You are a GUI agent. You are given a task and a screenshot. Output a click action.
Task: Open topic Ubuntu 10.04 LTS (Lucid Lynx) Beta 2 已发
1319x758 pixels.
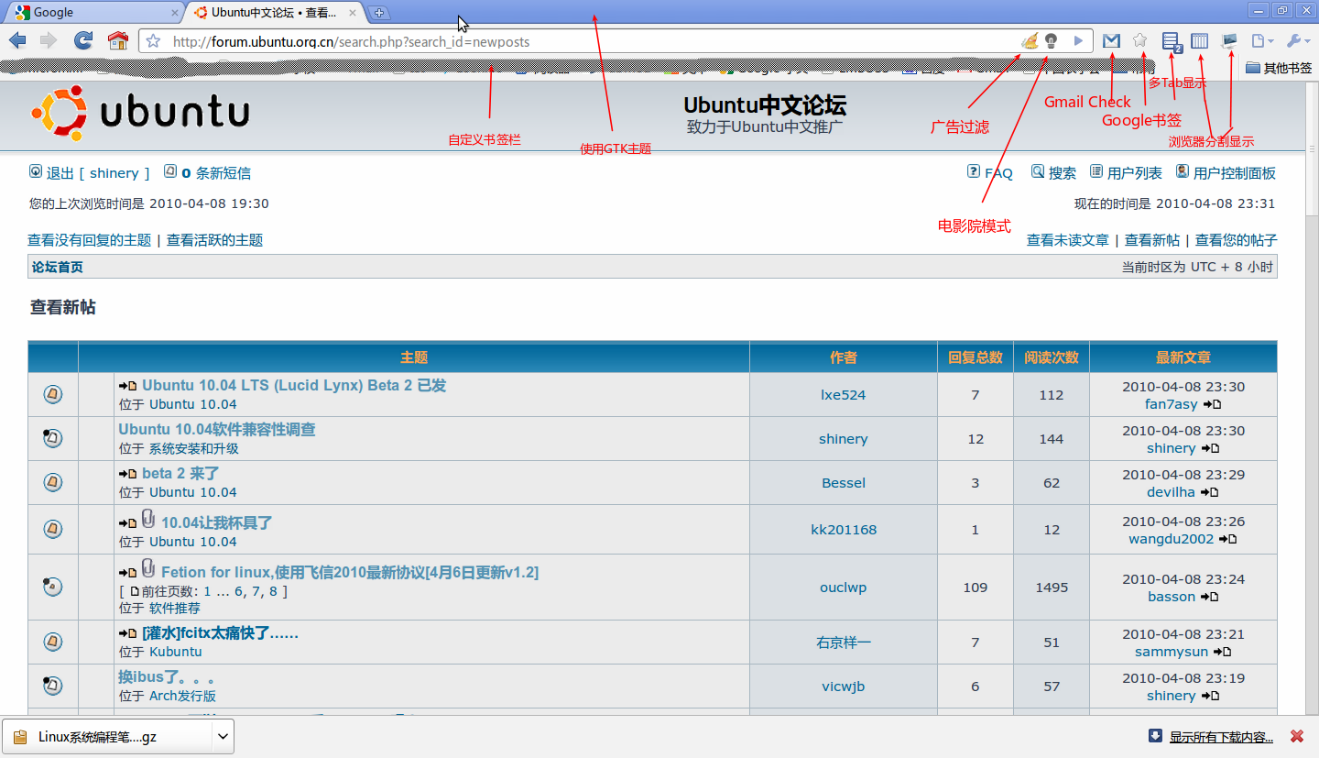[294, 386]
